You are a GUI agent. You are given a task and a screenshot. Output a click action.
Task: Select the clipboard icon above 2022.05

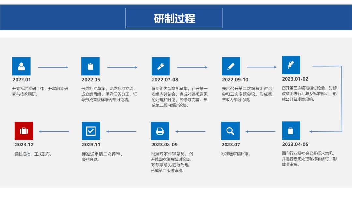90,66
